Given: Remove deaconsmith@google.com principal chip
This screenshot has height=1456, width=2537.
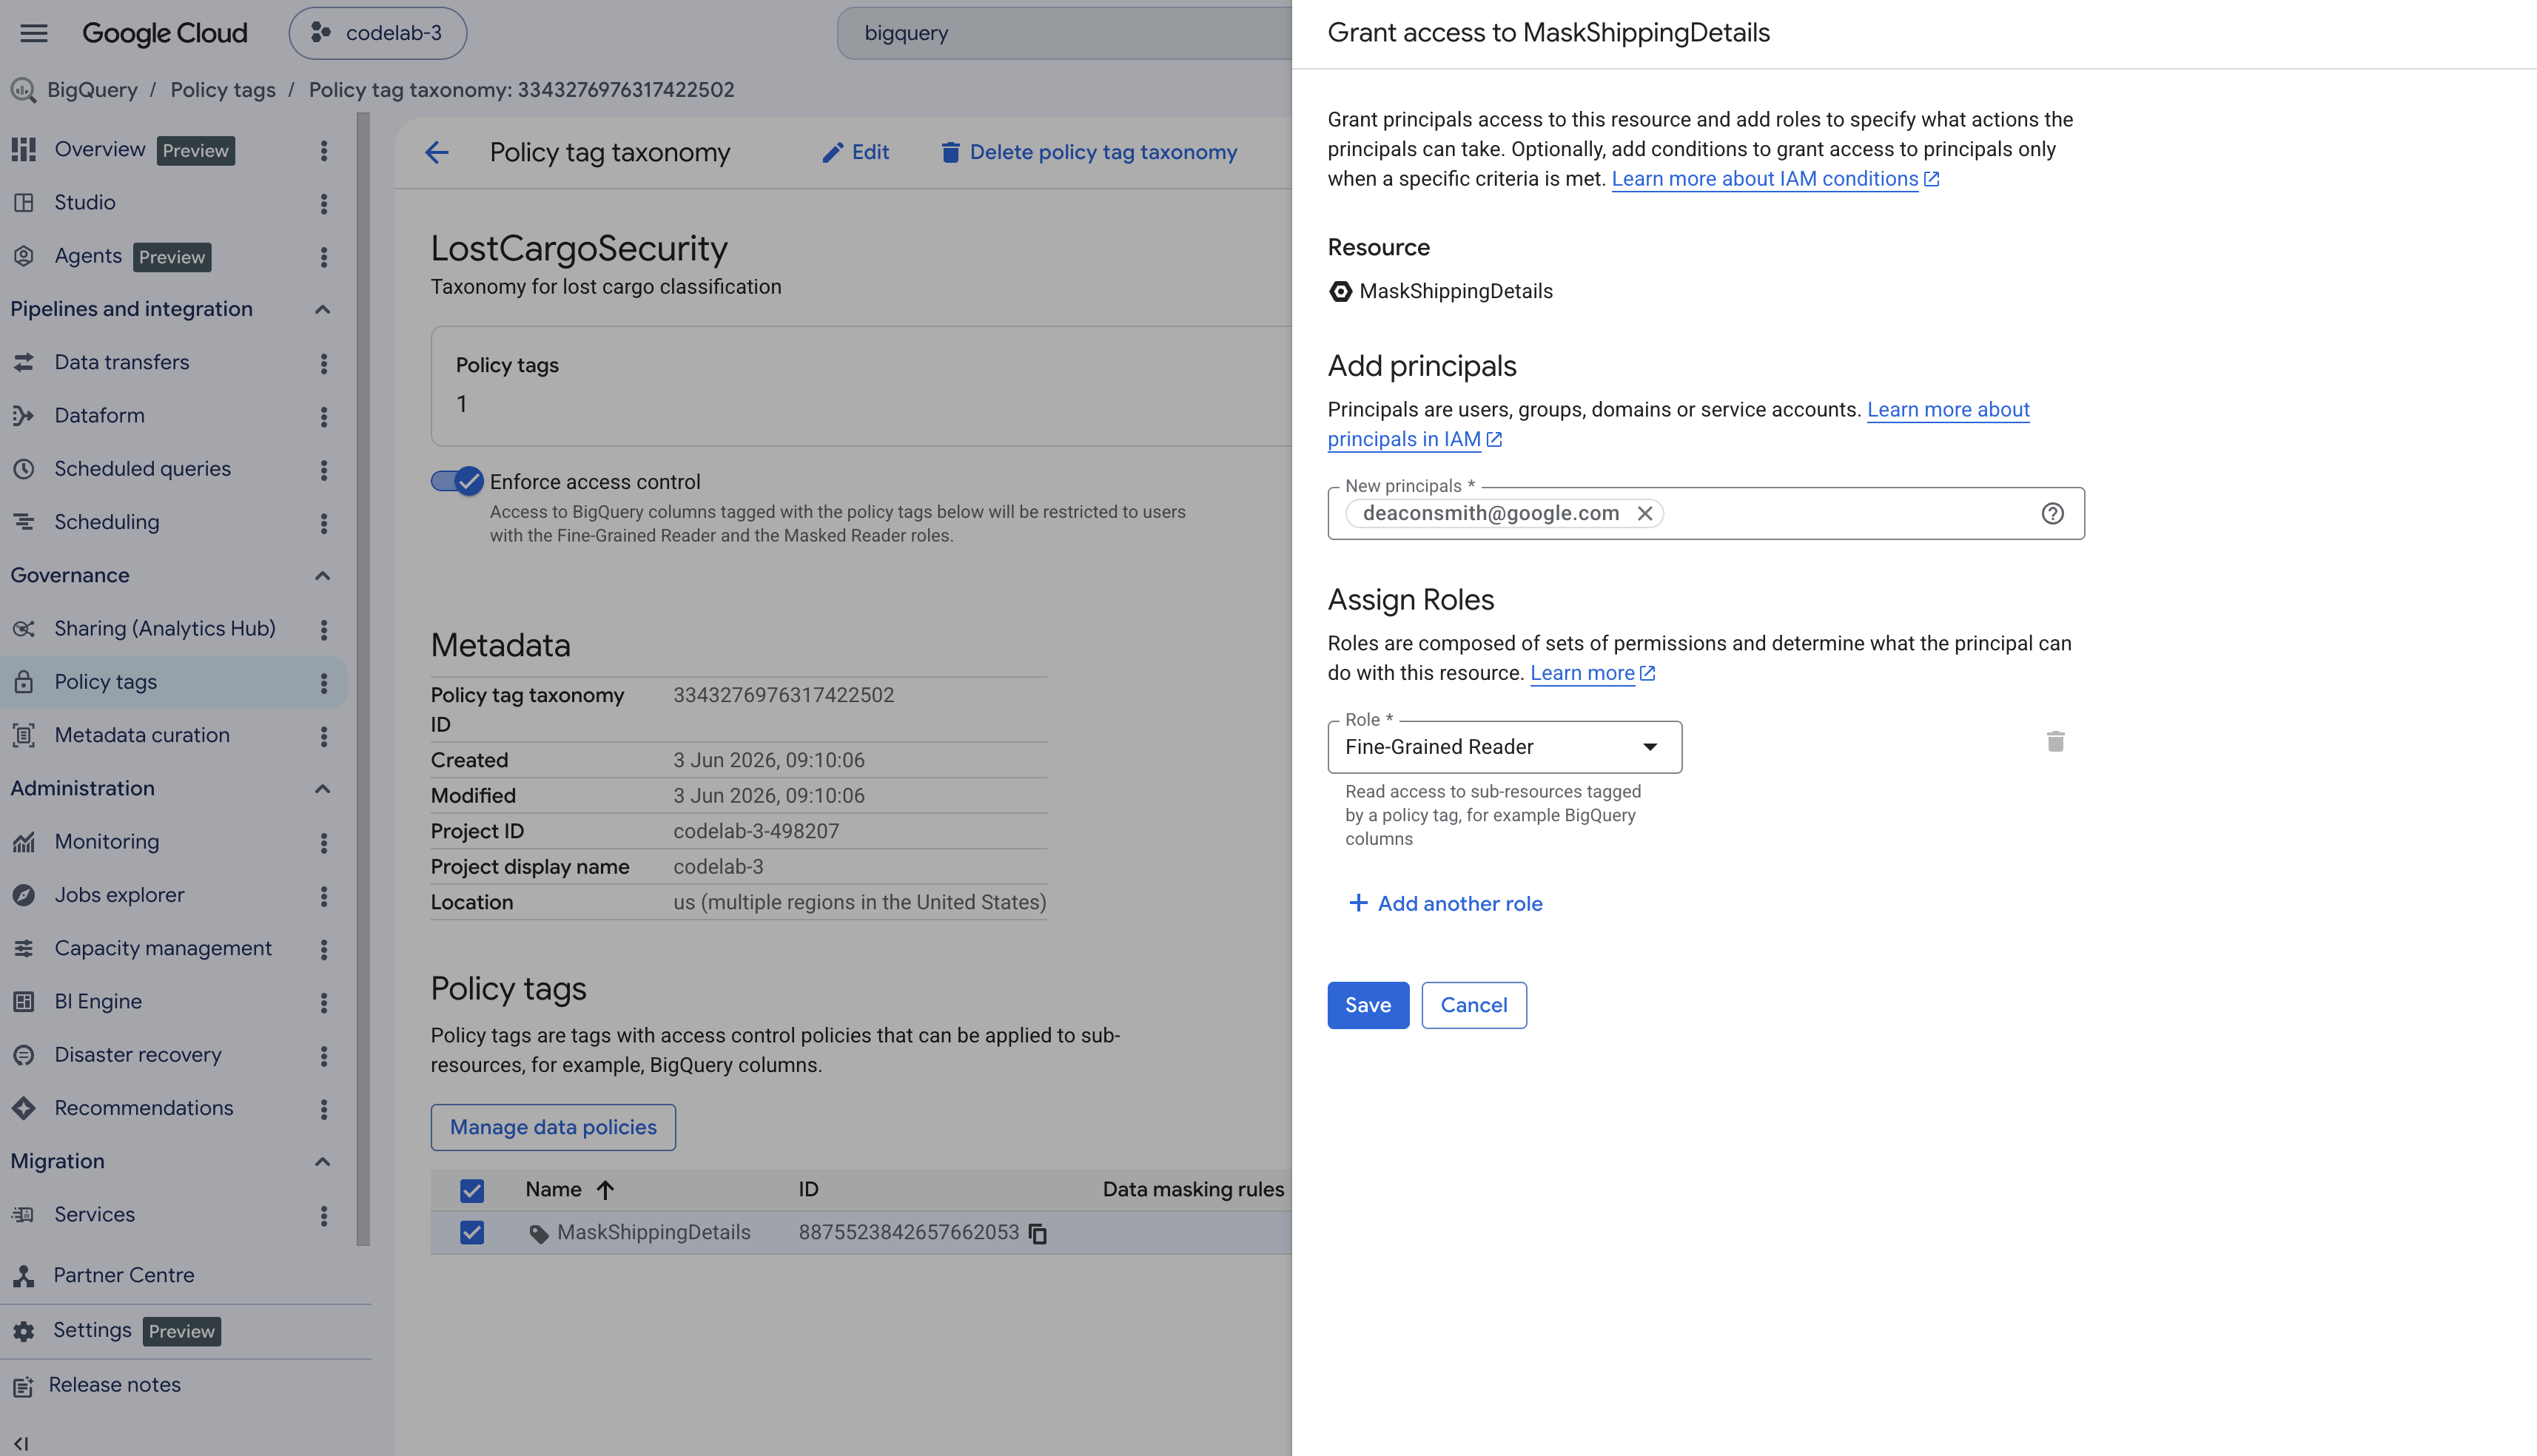Looking at the screenshot, I should [x=1644, y=513].
